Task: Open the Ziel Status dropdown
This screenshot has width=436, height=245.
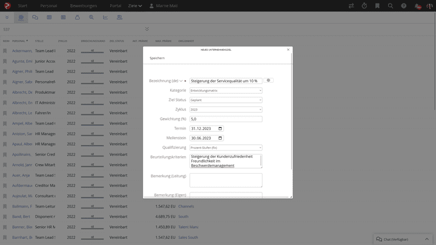Action: 225,100
